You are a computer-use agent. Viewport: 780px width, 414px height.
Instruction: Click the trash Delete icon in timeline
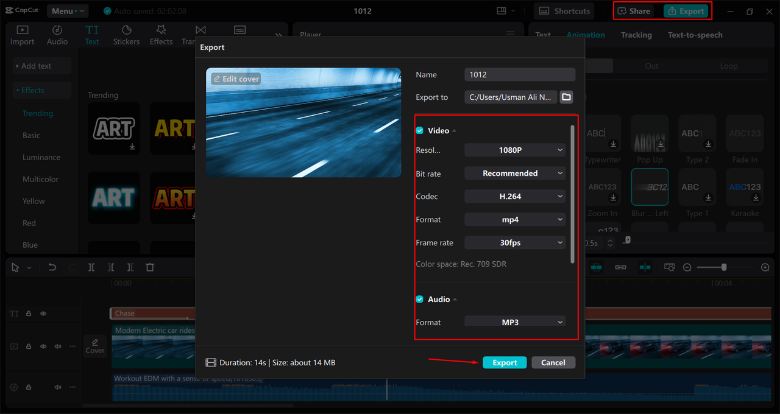click(150, 267)
